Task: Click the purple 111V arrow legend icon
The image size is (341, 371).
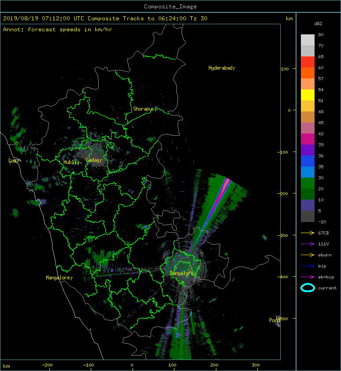Action: pyautogui.click(x=308, y=244)
